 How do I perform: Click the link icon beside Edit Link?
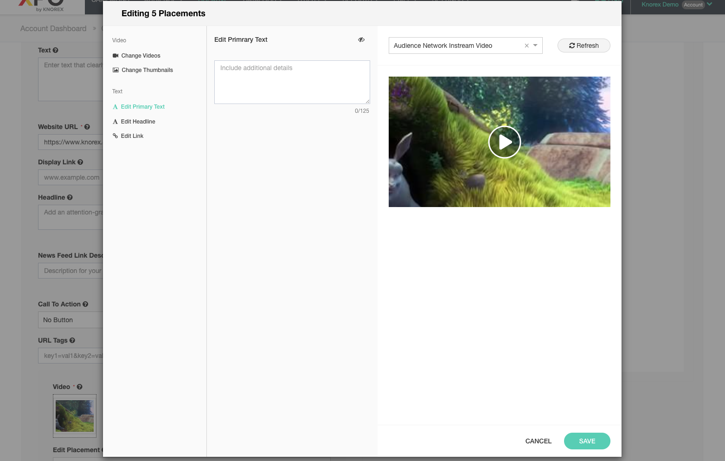click(x=115, y=136)
